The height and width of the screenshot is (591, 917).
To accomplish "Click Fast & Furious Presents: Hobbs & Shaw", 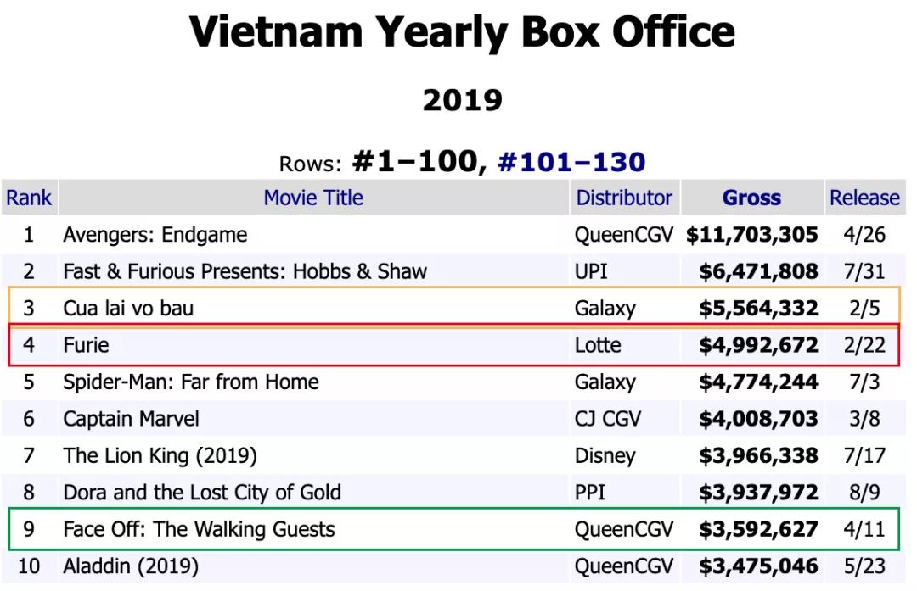I will point(245,271).
